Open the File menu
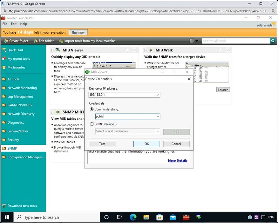278x223 pixels. [5, 24]
